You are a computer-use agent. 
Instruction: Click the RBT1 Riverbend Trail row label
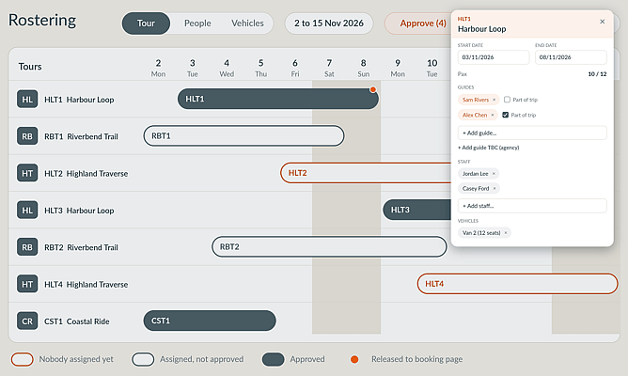point(81,136)
